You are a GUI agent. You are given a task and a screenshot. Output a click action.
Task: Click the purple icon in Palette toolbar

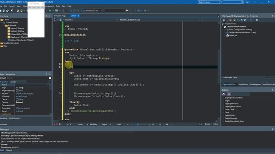coord(229,94)
